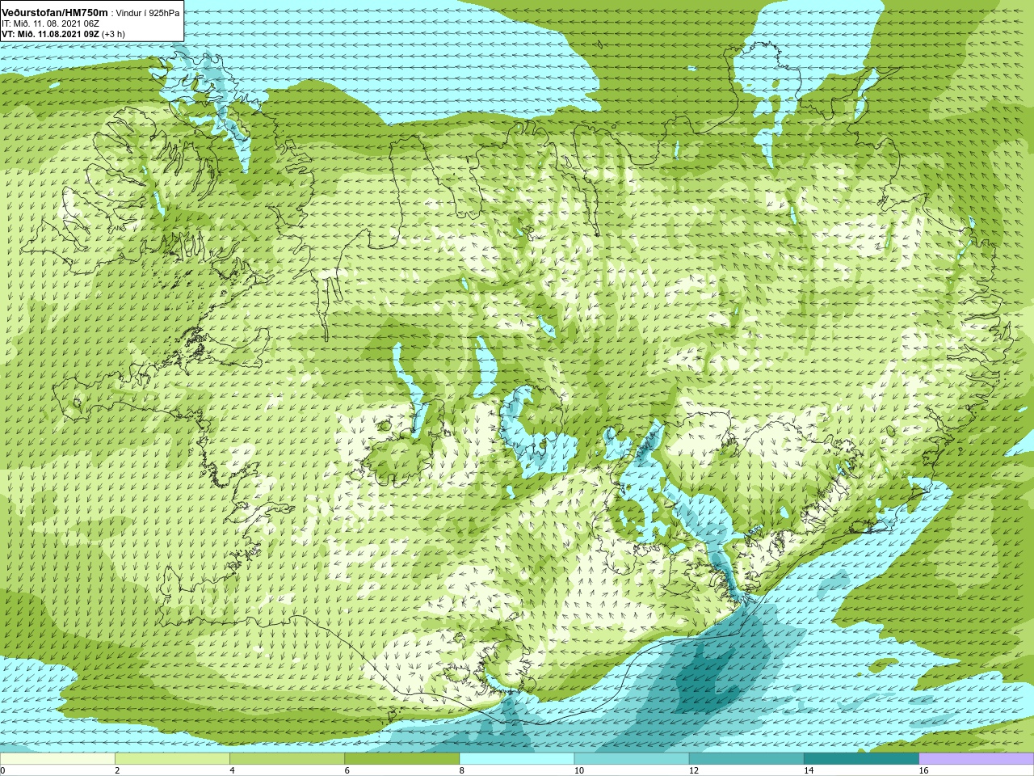Select the pale teal 10–12 legend swatch
1034x776 pixels.
[x=631, y=759]
